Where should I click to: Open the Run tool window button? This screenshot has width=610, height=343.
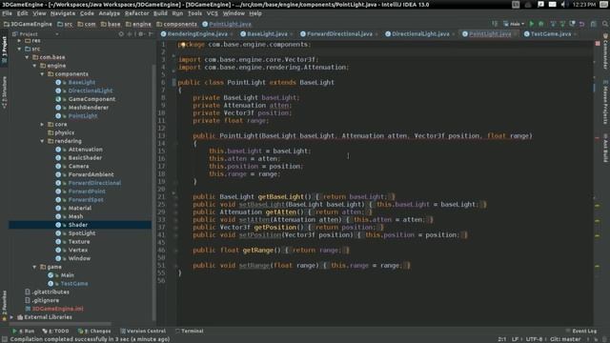coord(23,331)
